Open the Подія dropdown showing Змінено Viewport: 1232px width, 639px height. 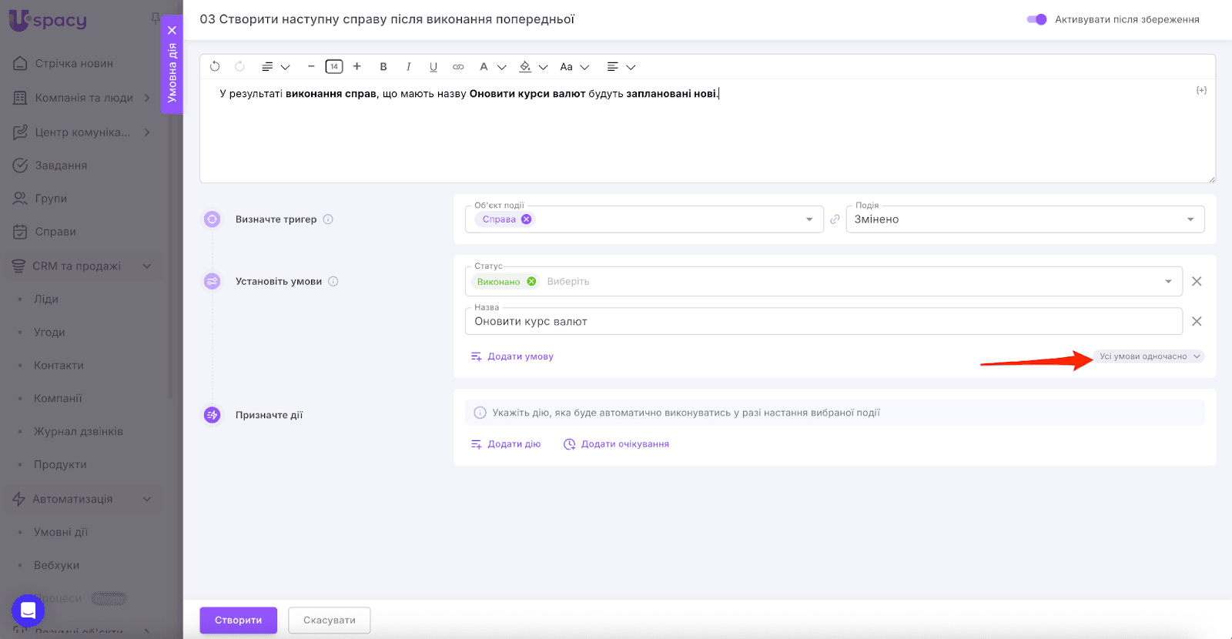coord(1025,219)
